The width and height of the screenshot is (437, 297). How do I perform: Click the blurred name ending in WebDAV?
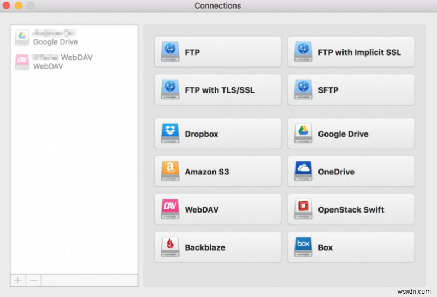point(63,57)
